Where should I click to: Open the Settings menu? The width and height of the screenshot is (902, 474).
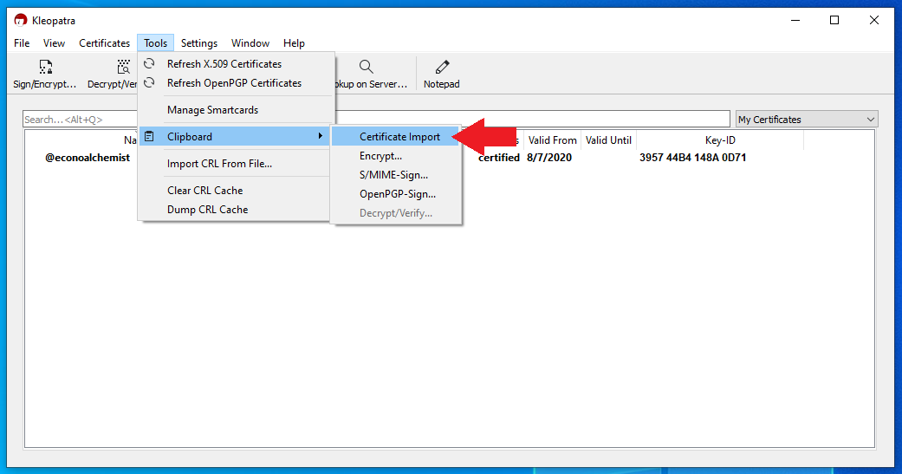pos(199,43)
